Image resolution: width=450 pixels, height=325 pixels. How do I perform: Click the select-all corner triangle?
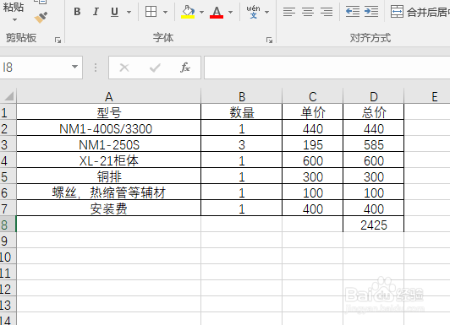8,96
